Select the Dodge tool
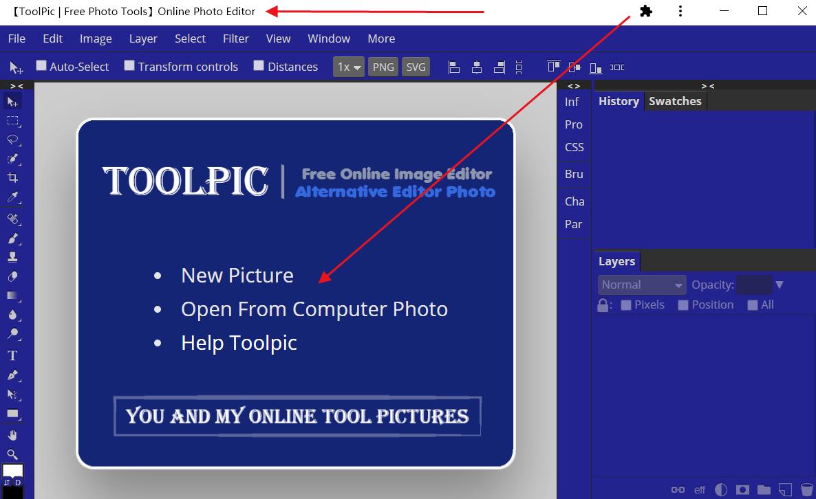 [x=12, y=334]
